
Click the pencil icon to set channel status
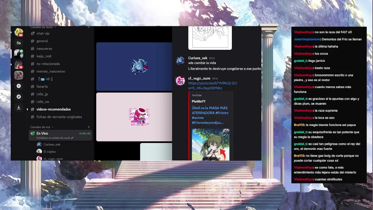pyautogui.click(x=72, y=138)
